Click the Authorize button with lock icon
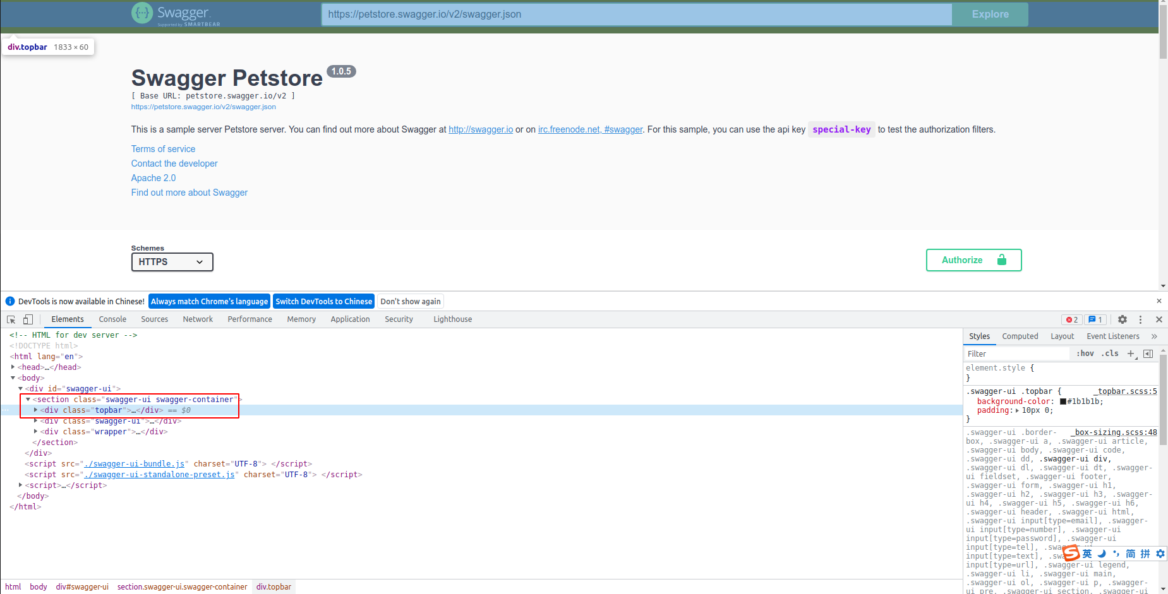 973,259
